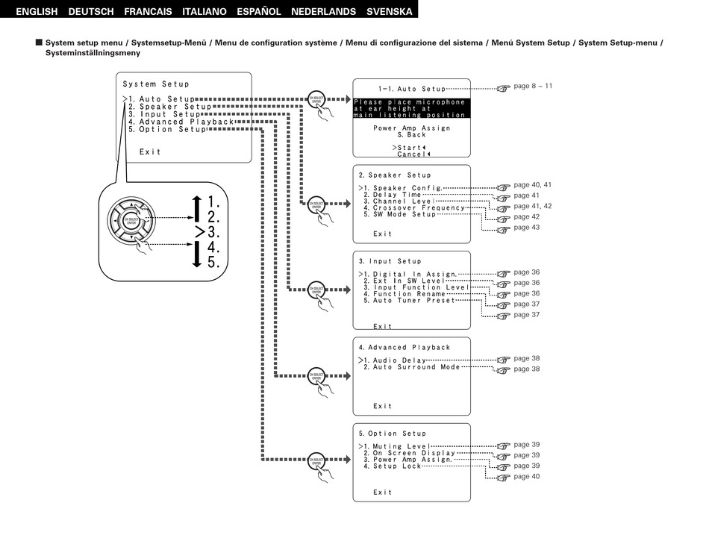Image resolution: width=709 pixels, height=547 pixels.
Task: Select '3. Power Amp Assign.' in Option Setup
Action: pos(407,460)
